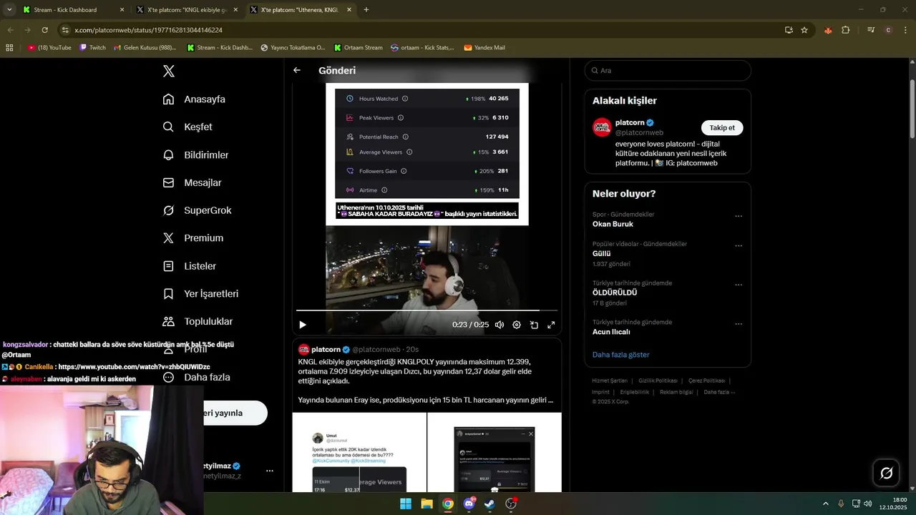Open Yer İşaretleri in the sidebar
Viewport: 916px width, 515px height.
tap(200, 294)
